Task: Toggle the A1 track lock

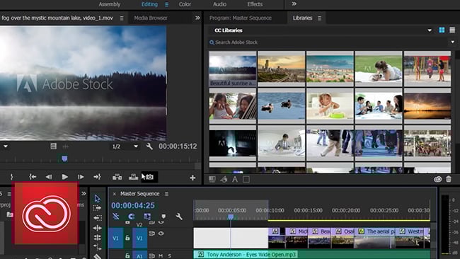Action: click(x=127, y=255)
